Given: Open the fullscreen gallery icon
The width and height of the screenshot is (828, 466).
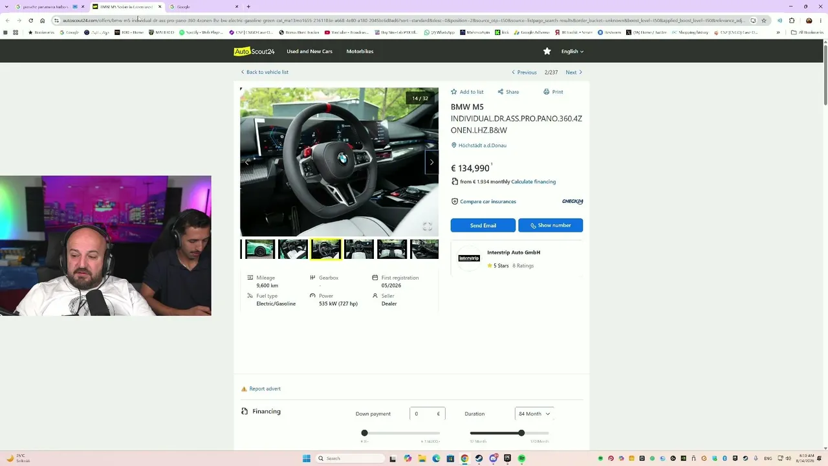Looking at the screenshot, I should [x=428, y=226].
